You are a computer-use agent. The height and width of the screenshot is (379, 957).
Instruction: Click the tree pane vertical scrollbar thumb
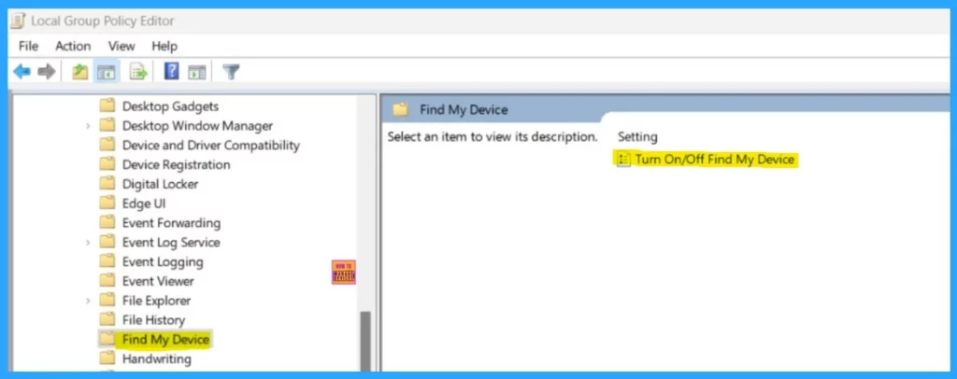point(365,342)
